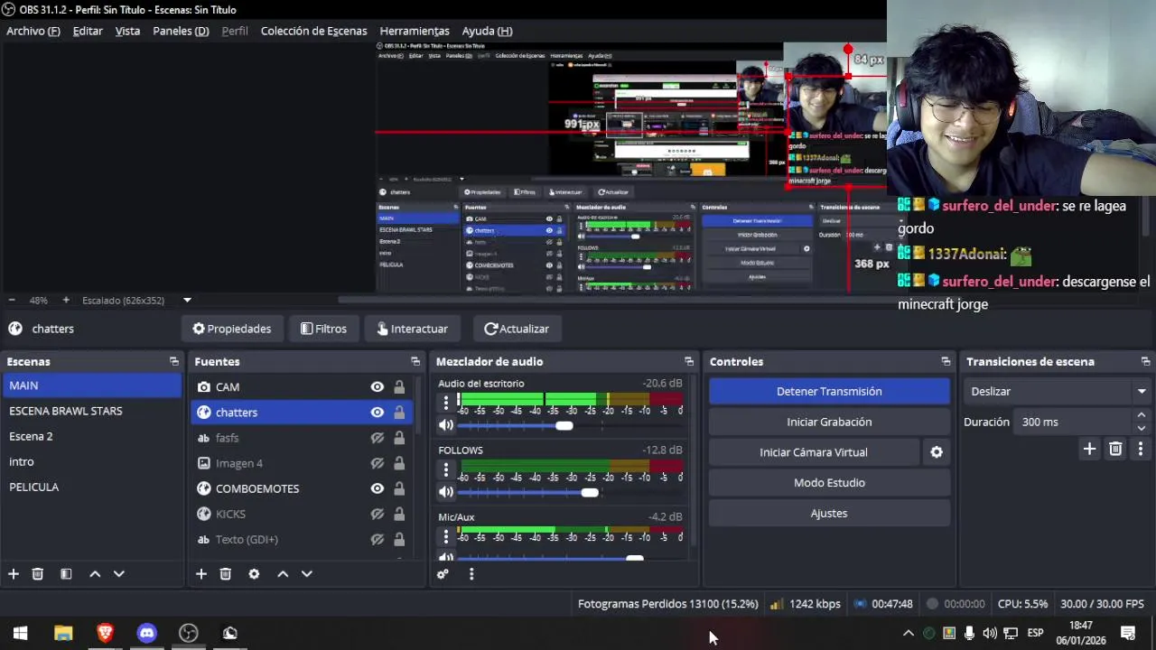
Task: Click Iniciar Grabación button
Action: coord(829,422)
